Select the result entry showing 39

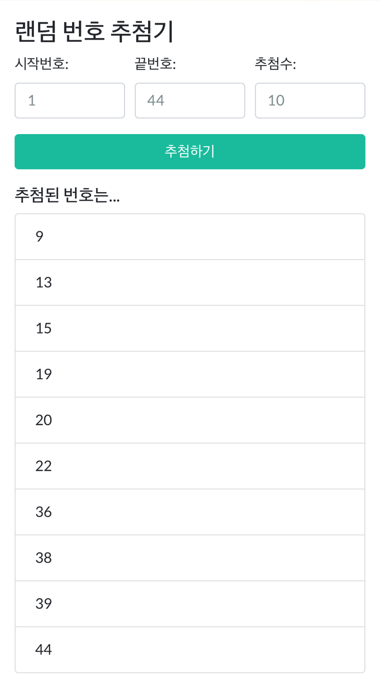point(190,604)
